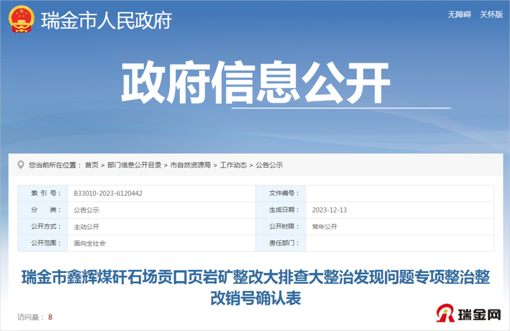The height and width of the screenshot is (331, 510).
Task: Open 无障碍 accessibility mode
Action: [x=459, y=15]
